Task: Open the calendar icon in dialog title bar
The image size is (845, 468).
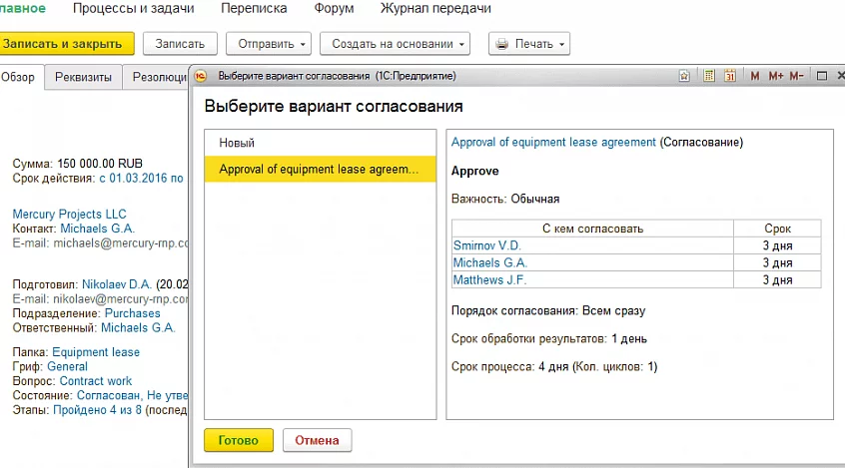Action: 730,76
